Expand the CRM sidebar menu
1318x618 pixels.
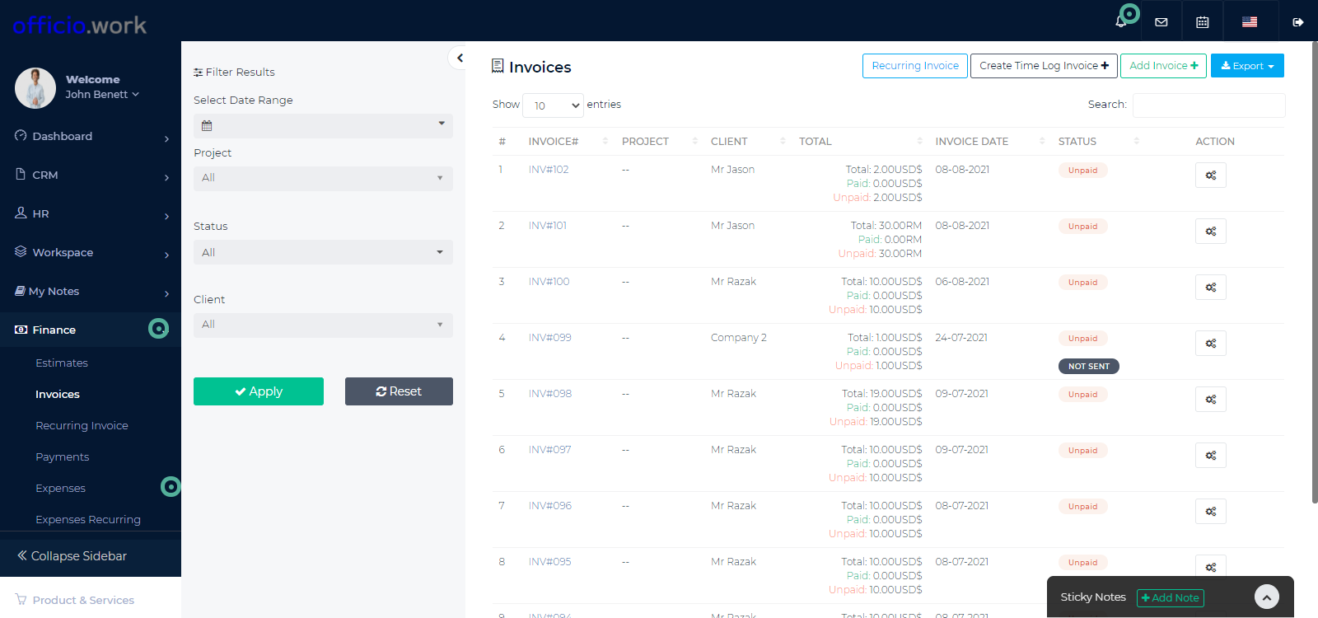[x=91, y=176]
